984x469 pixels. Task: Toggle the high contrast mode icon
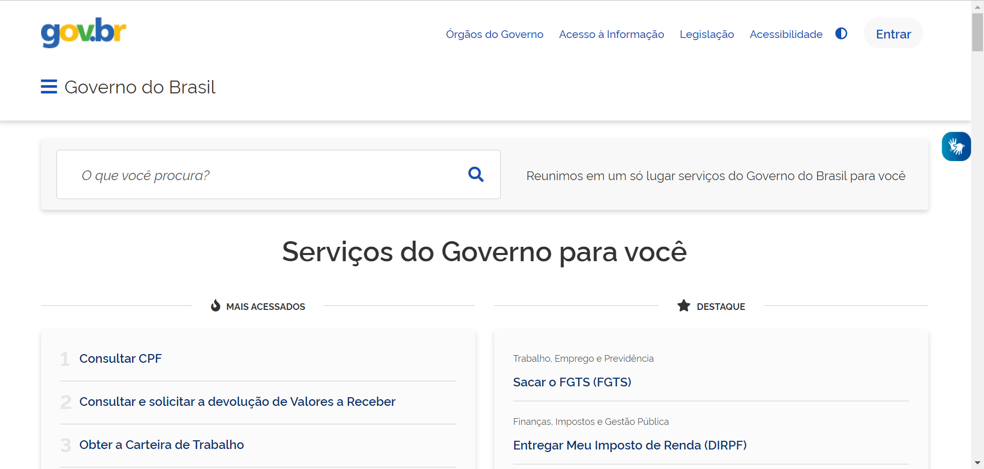[841, 34]
